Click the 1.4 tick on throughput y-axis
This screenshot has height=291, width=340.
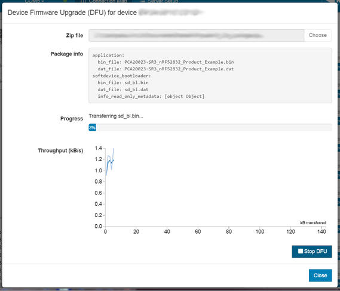(x=98, y=148)
